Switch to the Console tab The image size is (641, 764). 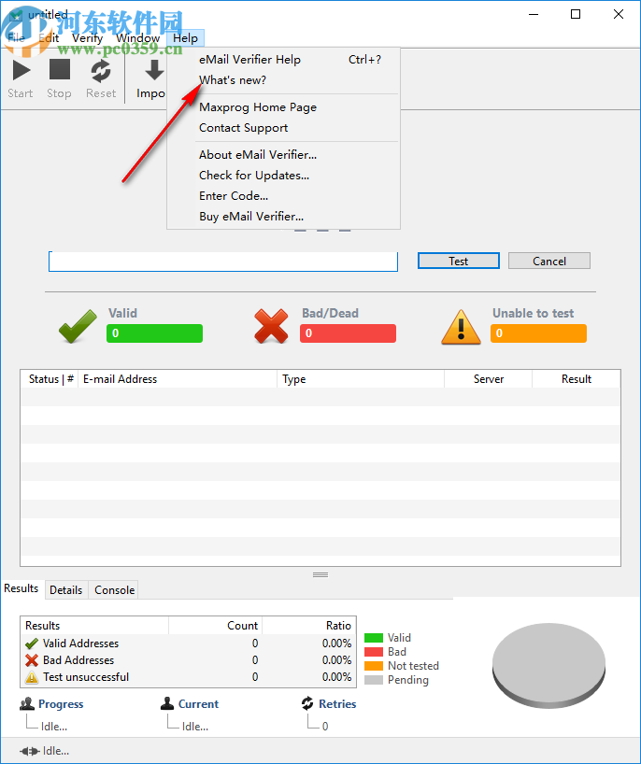point(115,590)
